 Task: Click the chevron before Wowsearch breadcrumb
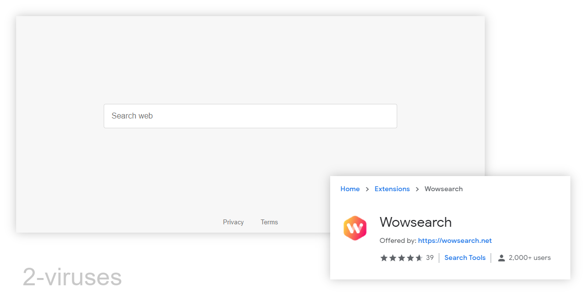tap(417, 189)
